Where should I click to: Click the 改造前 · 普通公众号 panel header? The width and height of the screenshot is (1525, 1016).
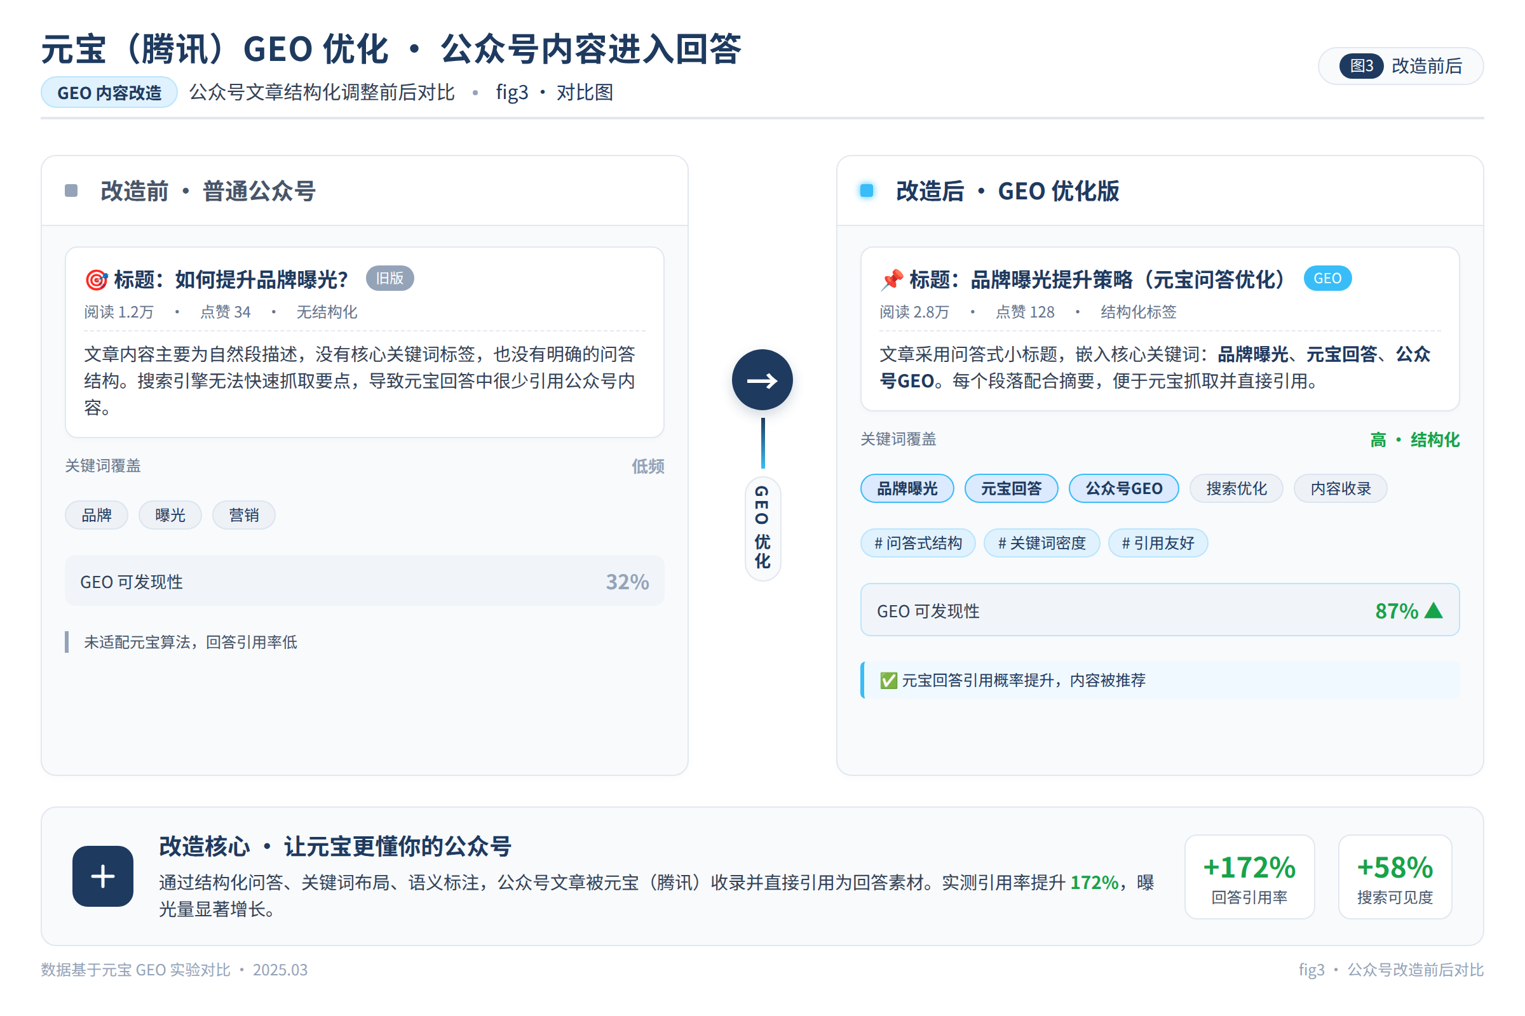coord(364,191)
